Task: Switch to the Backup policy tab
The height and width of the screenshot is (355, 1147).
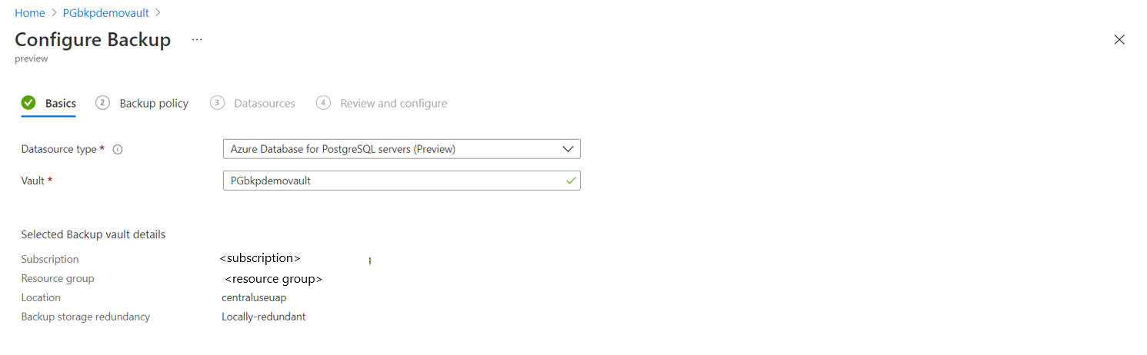Action: (154, 103)
